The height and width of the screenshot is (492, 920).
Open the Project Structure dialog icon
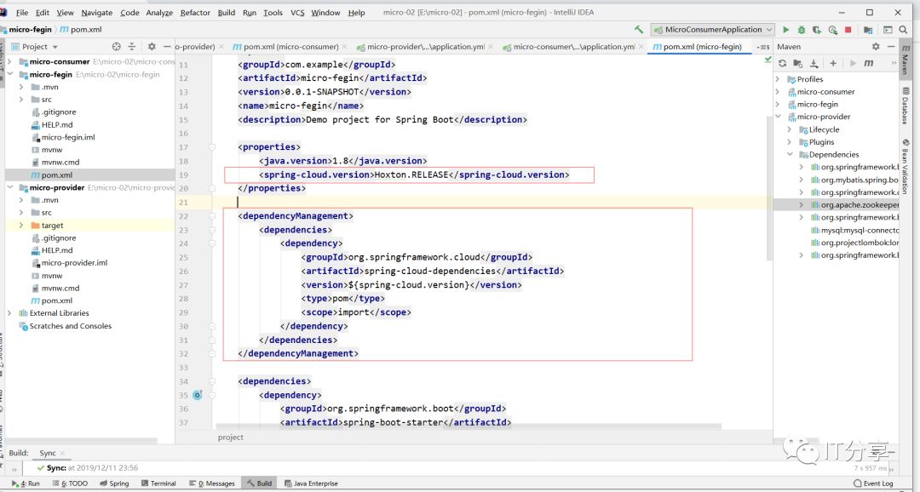click(868, 29)
